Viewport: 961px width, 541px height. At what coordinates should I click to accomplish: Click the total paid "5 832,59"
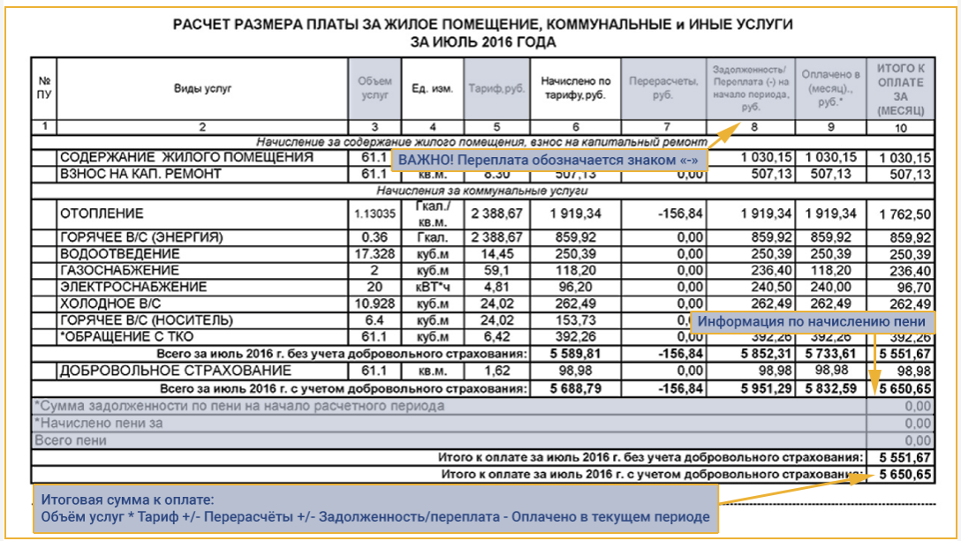[830, 388]
